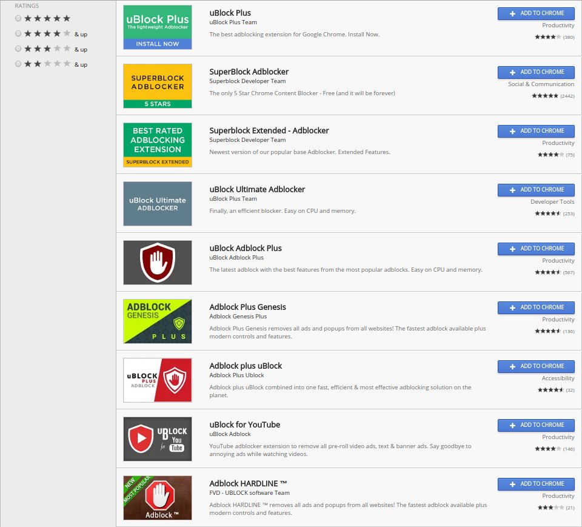Viewport: 582px width, 527px height.
Task: Open the uBlock Ultimate Adblocker title
Action: tap(257, 189)
